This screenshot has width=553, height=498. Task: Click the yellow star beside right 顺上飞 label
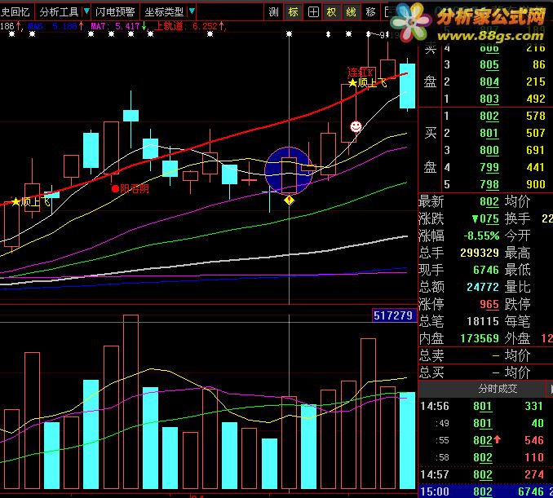(352, 83)
